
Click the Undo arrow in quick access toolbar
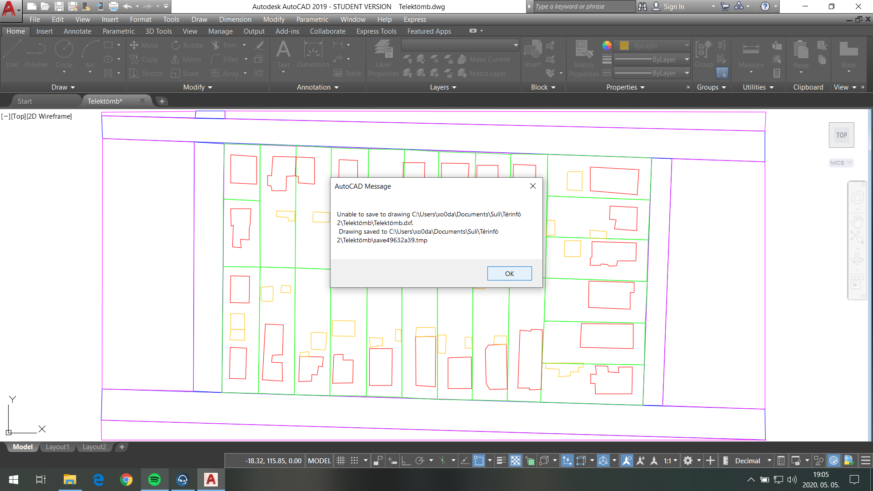coord(127,6)
